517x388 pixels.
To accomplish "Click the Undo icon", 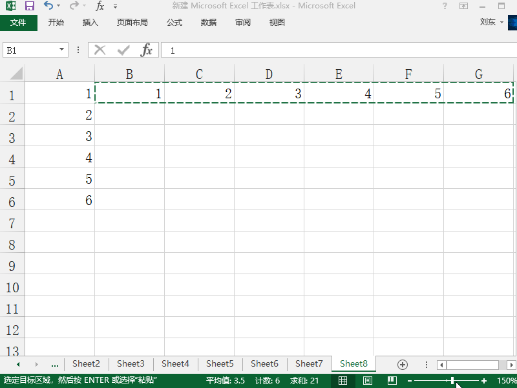I will (47, 6).
